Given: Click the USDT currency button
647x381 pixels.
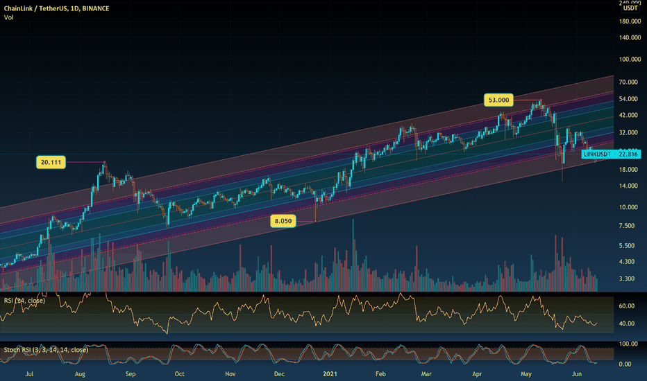Looking at the screenshot, I should [630, 8].
